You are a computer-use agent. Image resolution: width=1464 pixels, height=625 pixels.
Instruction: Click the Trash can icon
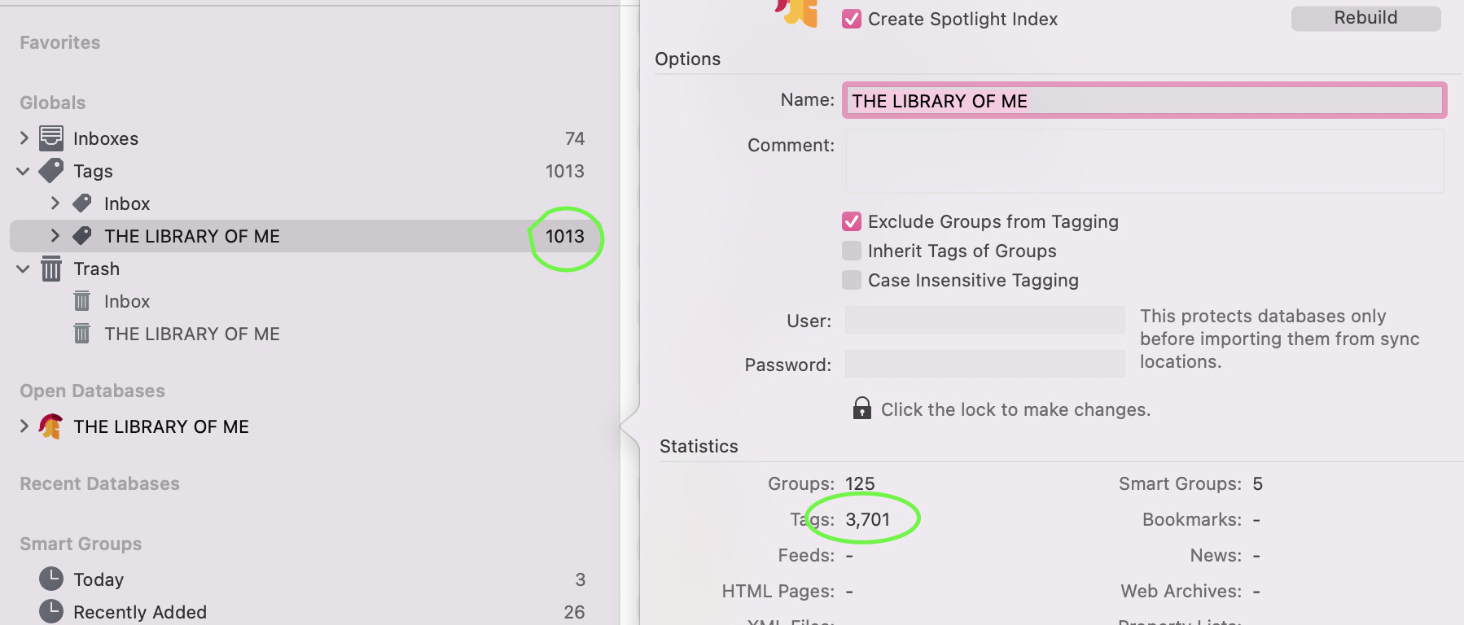click(x=51, y=269)
